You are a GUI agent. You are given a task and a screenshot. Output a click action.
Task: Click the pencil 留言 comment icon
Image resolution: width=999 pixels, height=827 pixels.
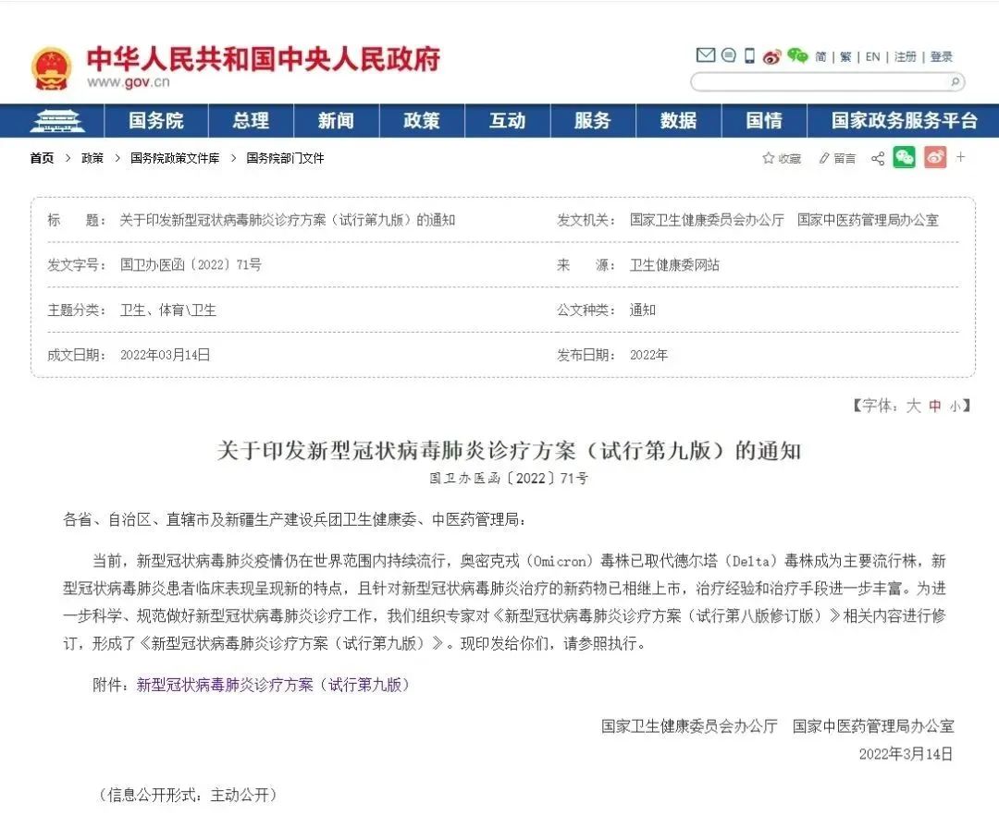(x=837, y=158)
